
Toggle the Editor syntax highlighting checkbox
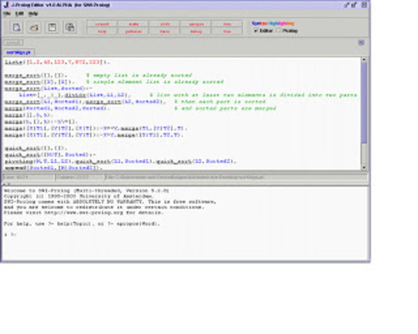[x=256, y=31]
